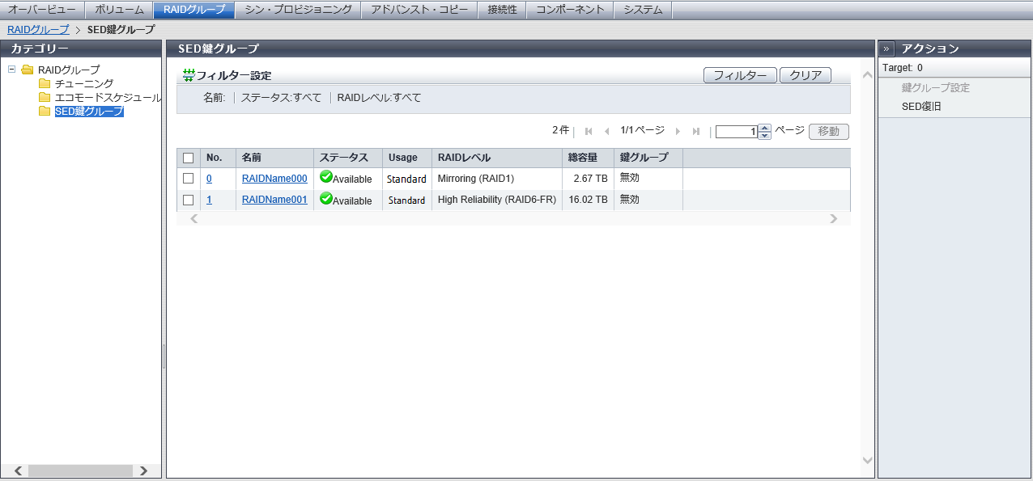Click first page pagination icon

tap(589, 132)
